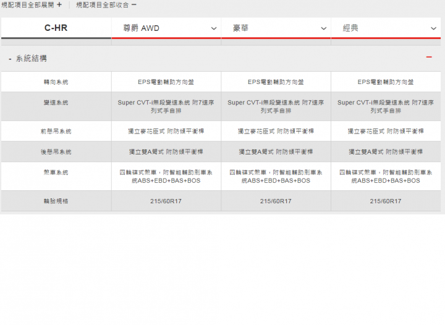445x325 pixels.
Task: Select 獨立雙A臂式 cell under 尊爵 AWD
Action: 166,152
